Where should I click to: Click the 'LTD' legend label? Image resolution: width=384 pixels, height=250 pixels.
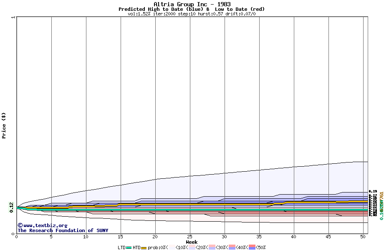point(122,247)
